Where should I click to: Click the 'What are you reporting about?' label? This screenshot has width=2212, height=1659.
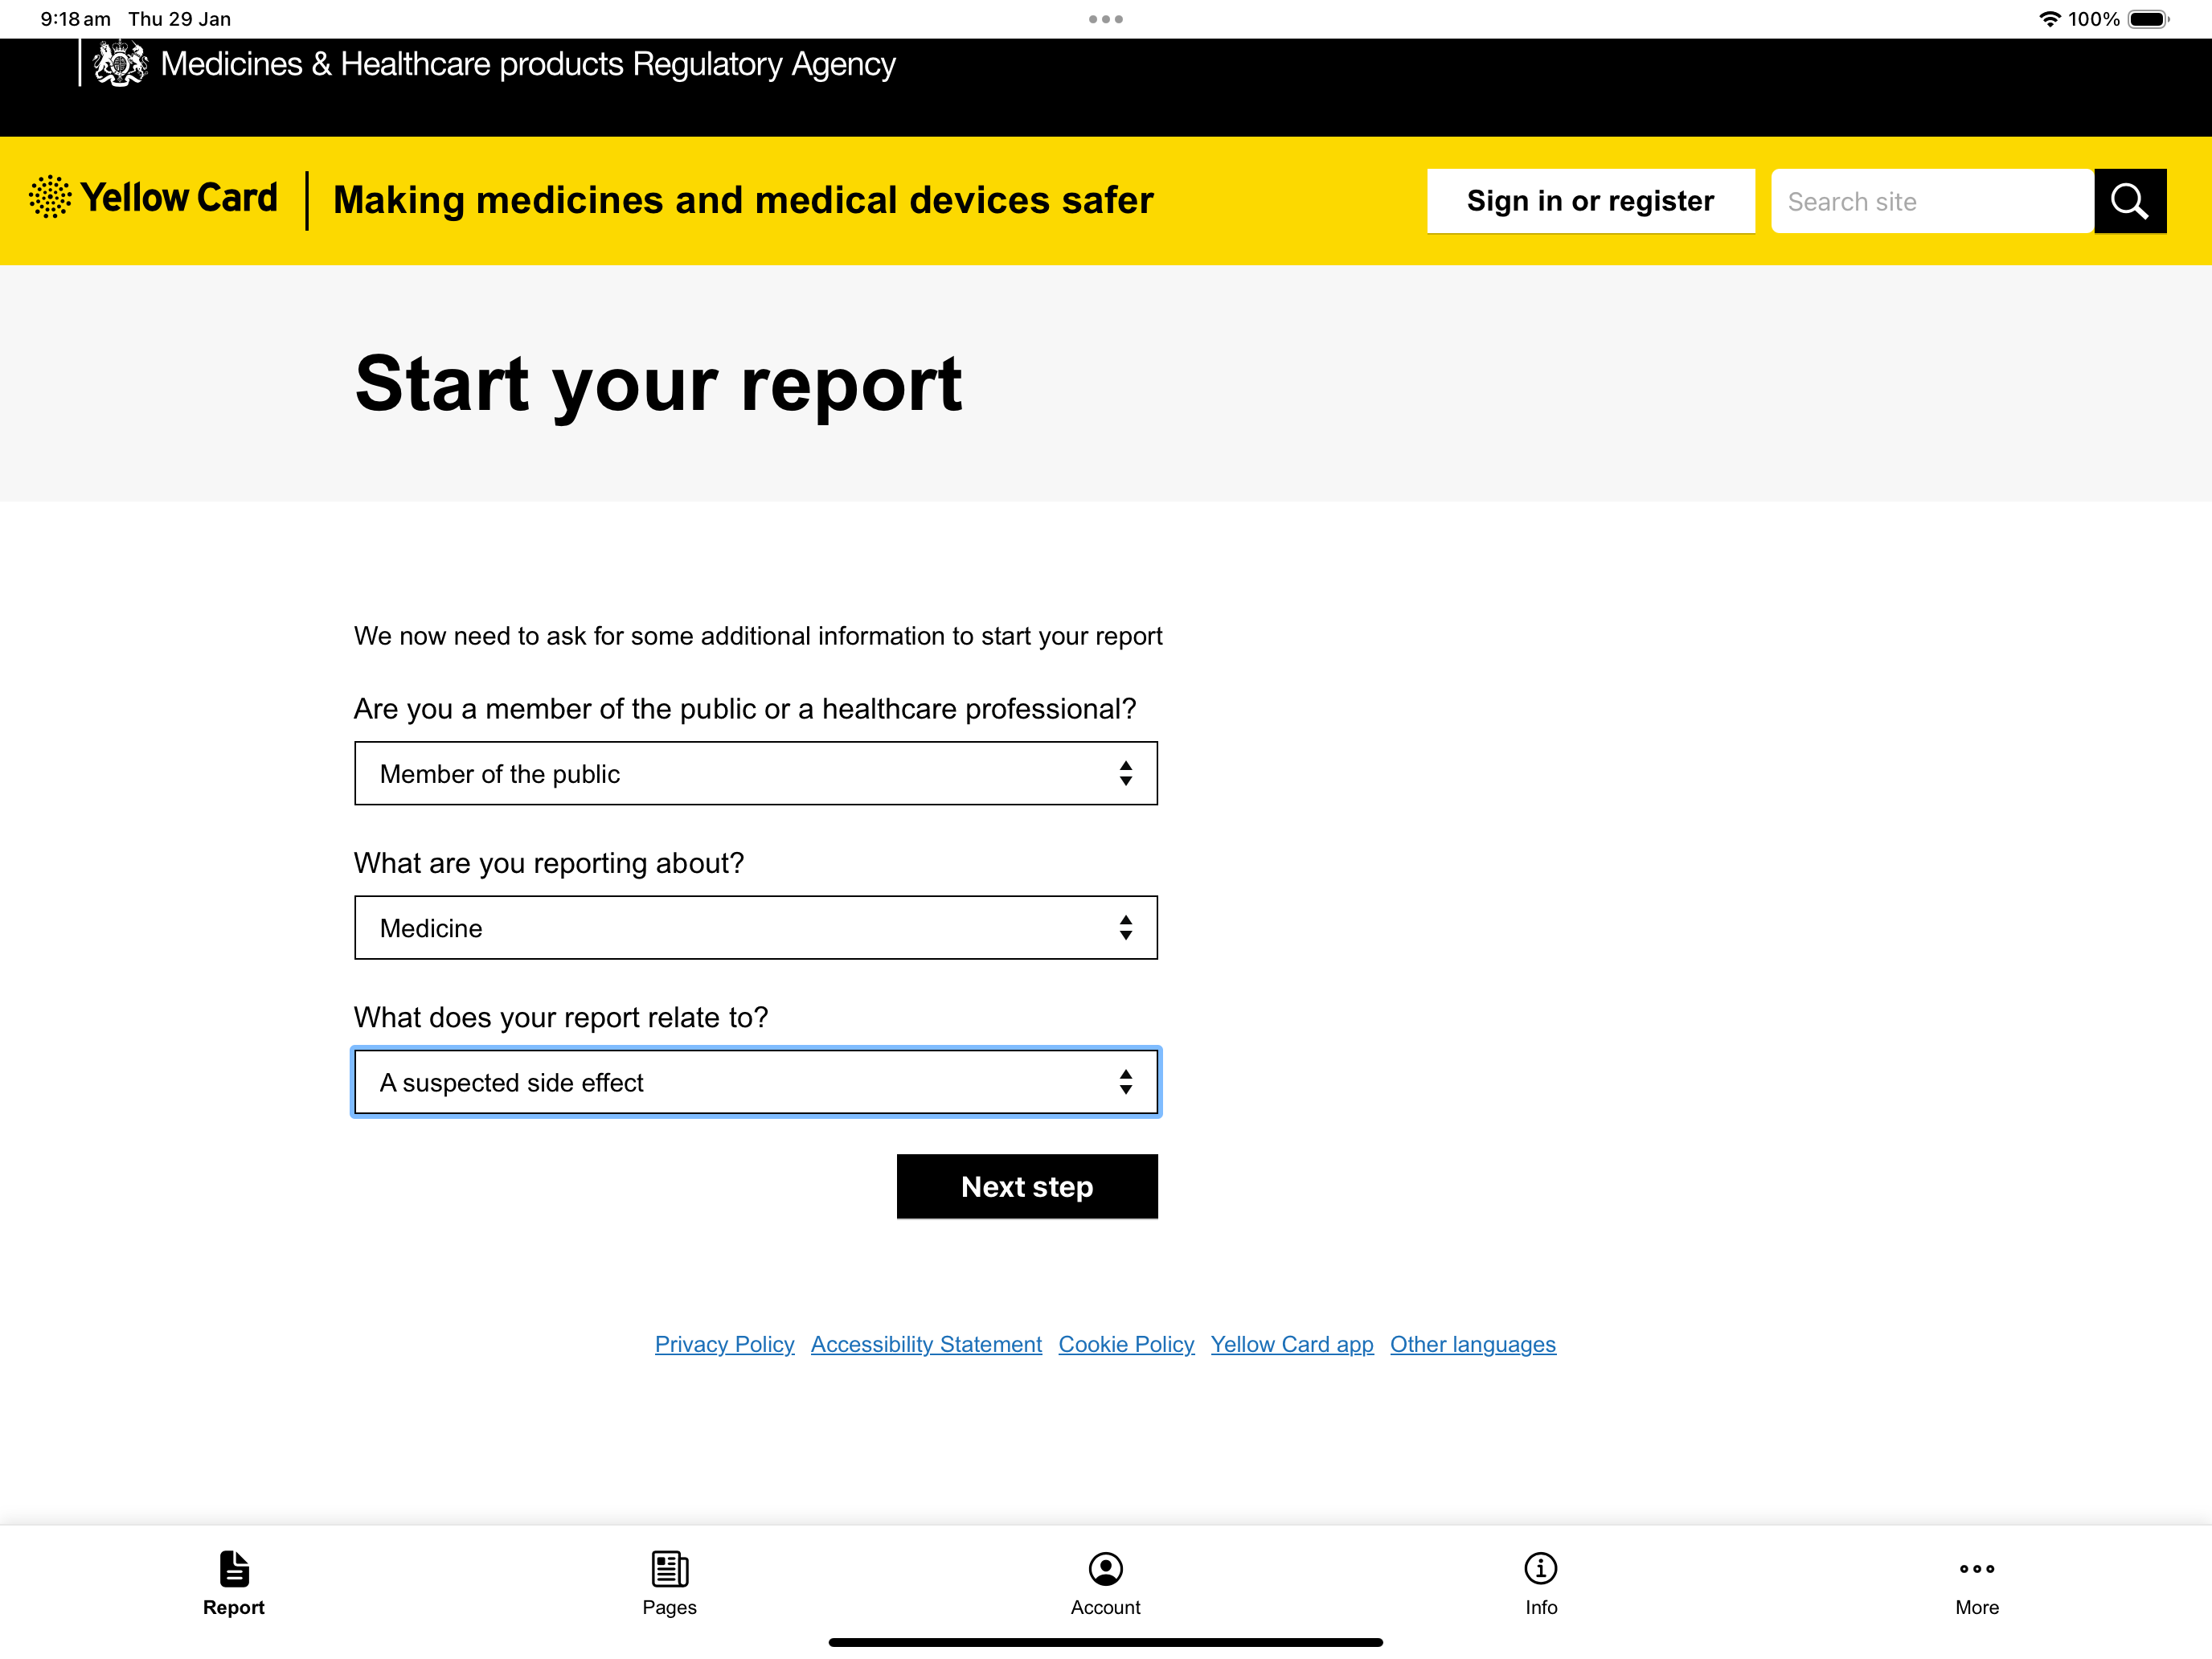(549, 863)
